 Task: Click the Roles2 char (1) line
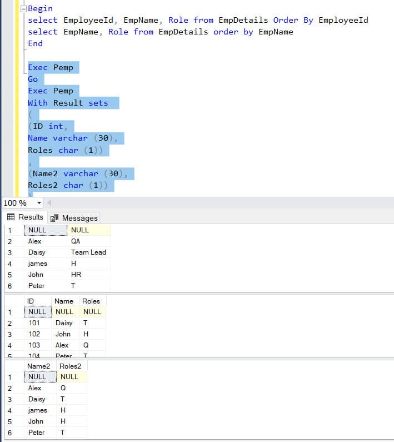[68, 186]
